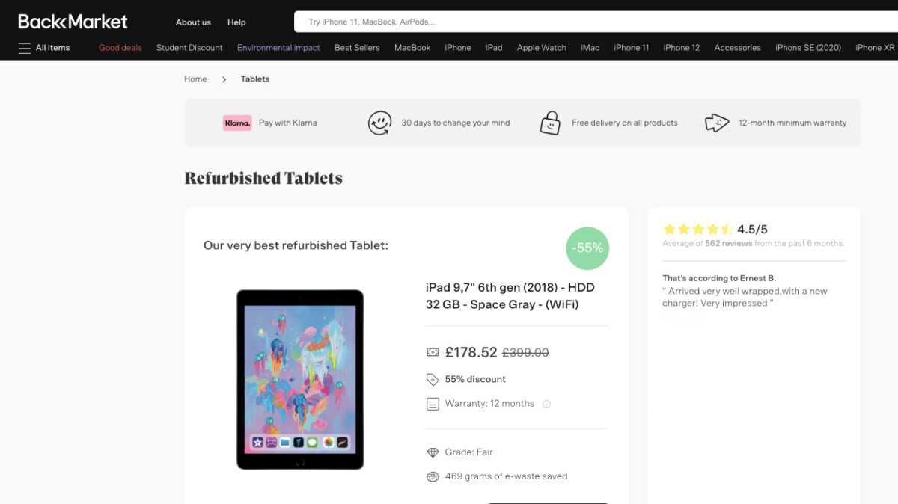Click the Home breadcrumb link
This screenshot has height=504, width=898.
[x=195, y=79]
